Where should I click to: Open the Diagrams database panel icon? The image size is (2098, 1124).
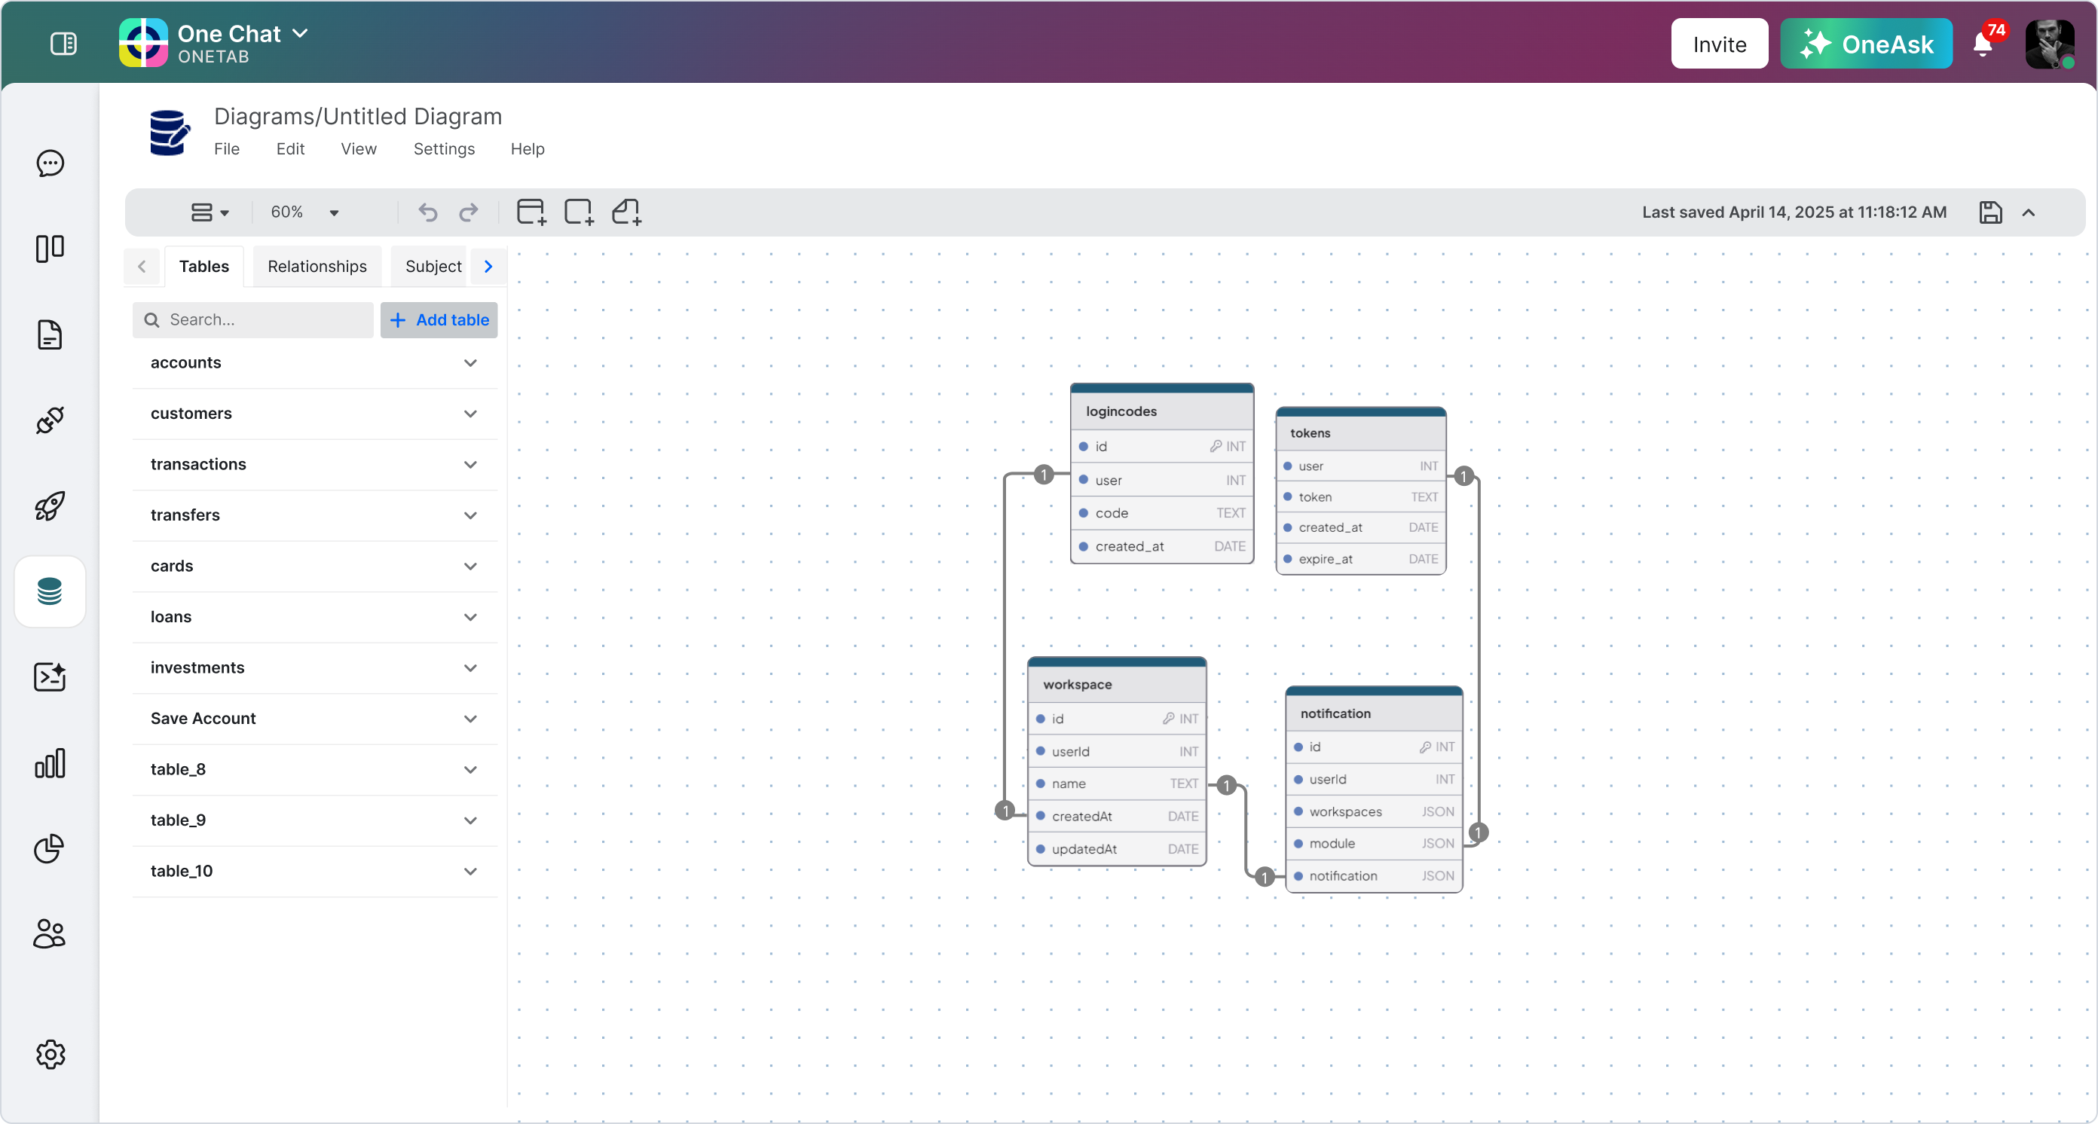coord(50,591)
